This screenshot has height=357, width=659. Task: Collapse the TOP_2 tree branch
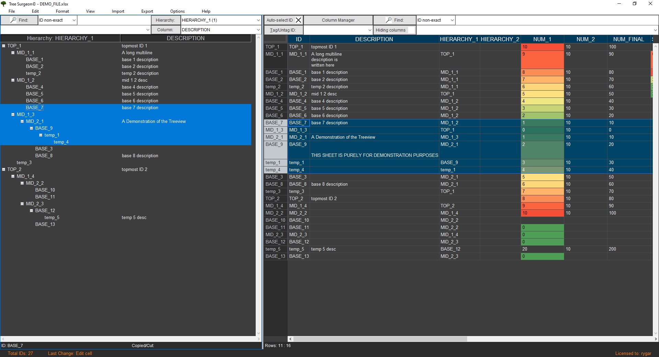point(3,169)
